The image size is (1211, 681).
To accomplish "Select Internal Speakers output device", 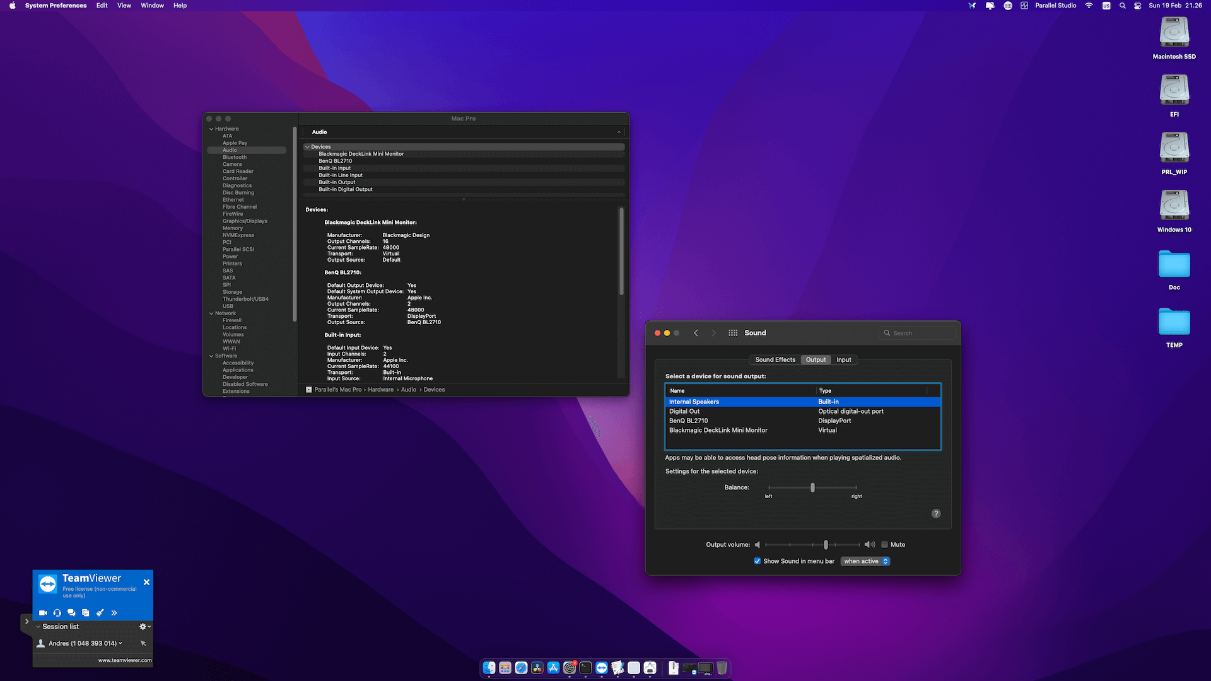I will (803, 402).
